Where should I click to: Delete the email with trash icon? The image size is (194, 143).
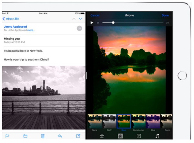click(43, 136)
